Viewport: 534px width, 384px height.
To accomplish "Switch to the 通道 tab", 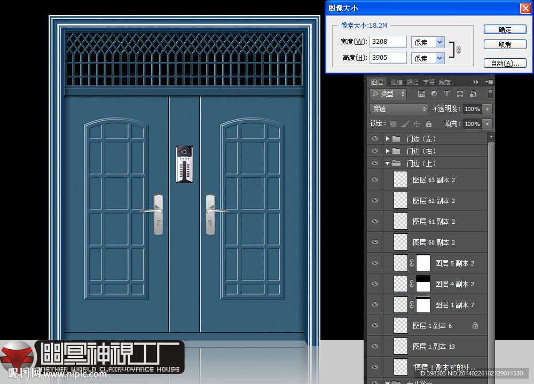I will click(396, 82).
